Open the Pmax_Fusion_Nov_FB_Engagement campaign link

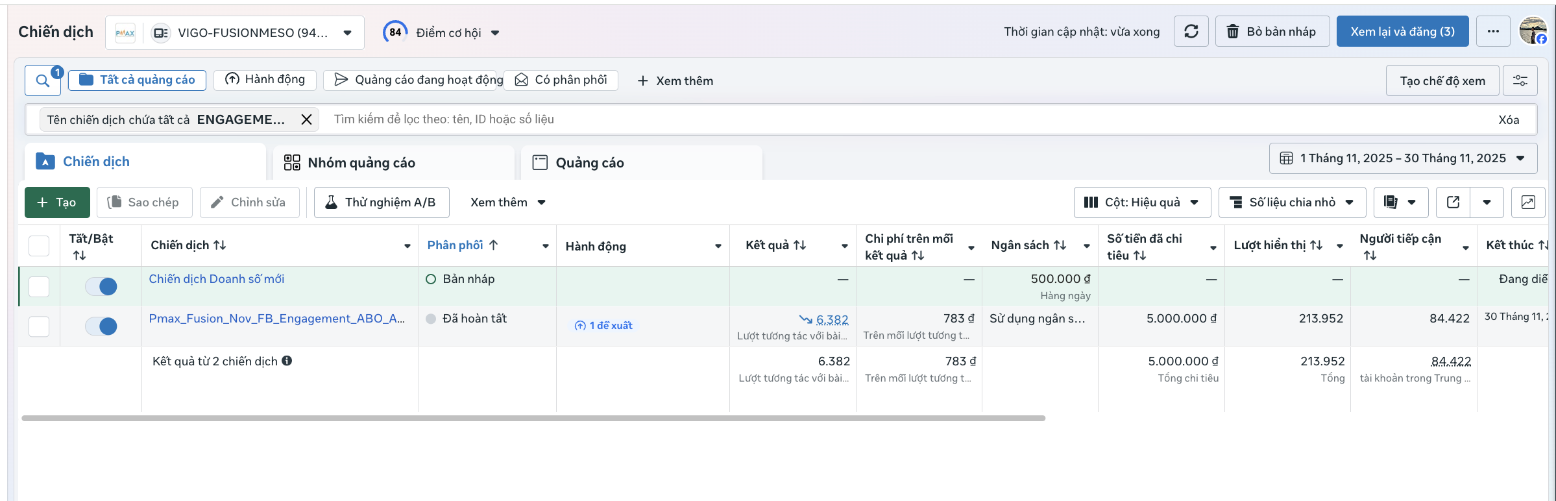point(276,319)
